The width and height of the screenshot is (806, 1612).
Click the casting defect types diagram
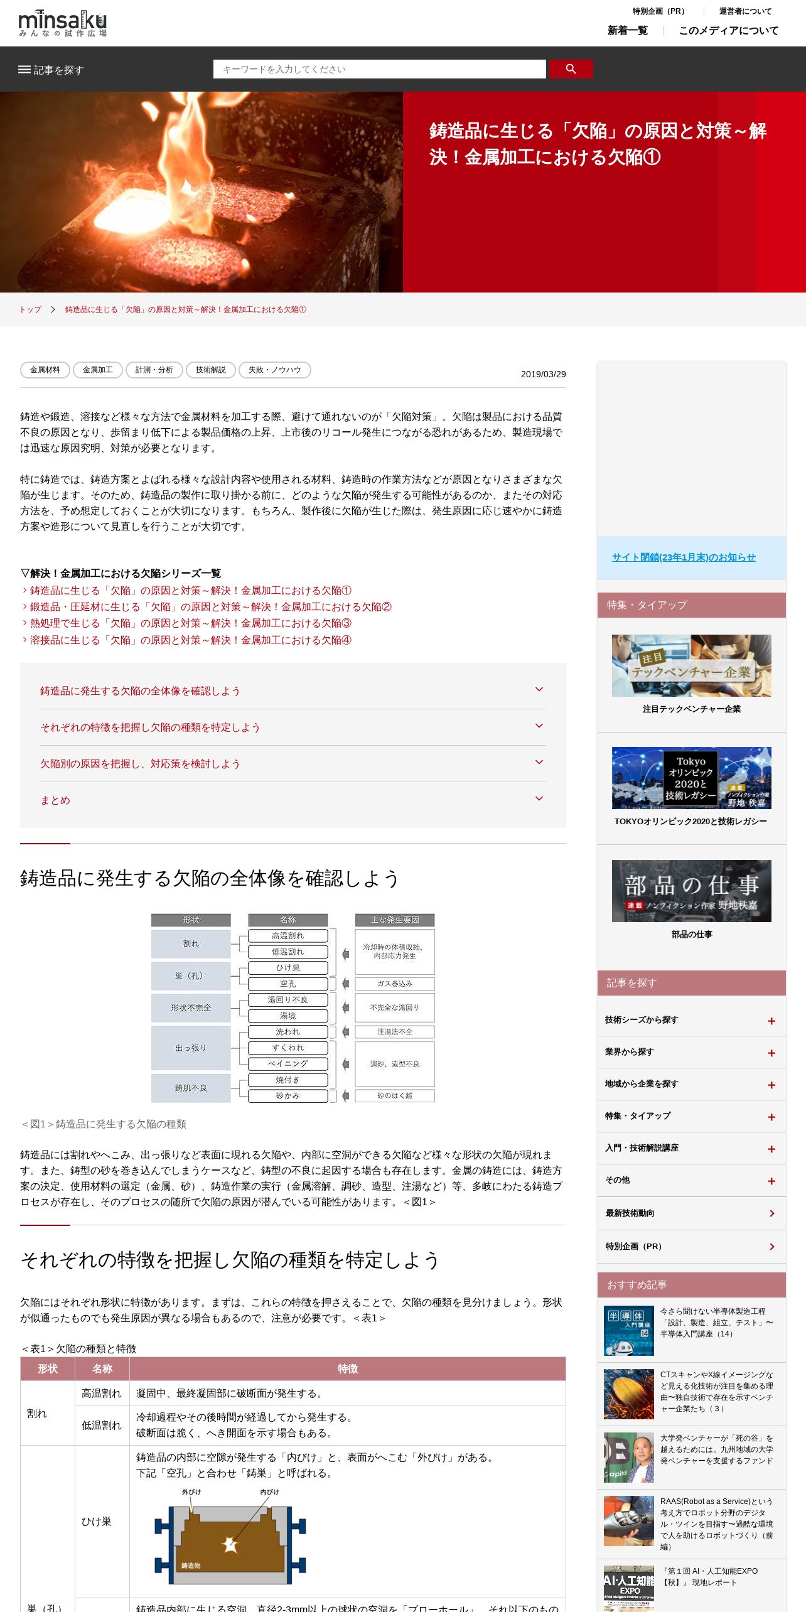[x=293, y=1008]
